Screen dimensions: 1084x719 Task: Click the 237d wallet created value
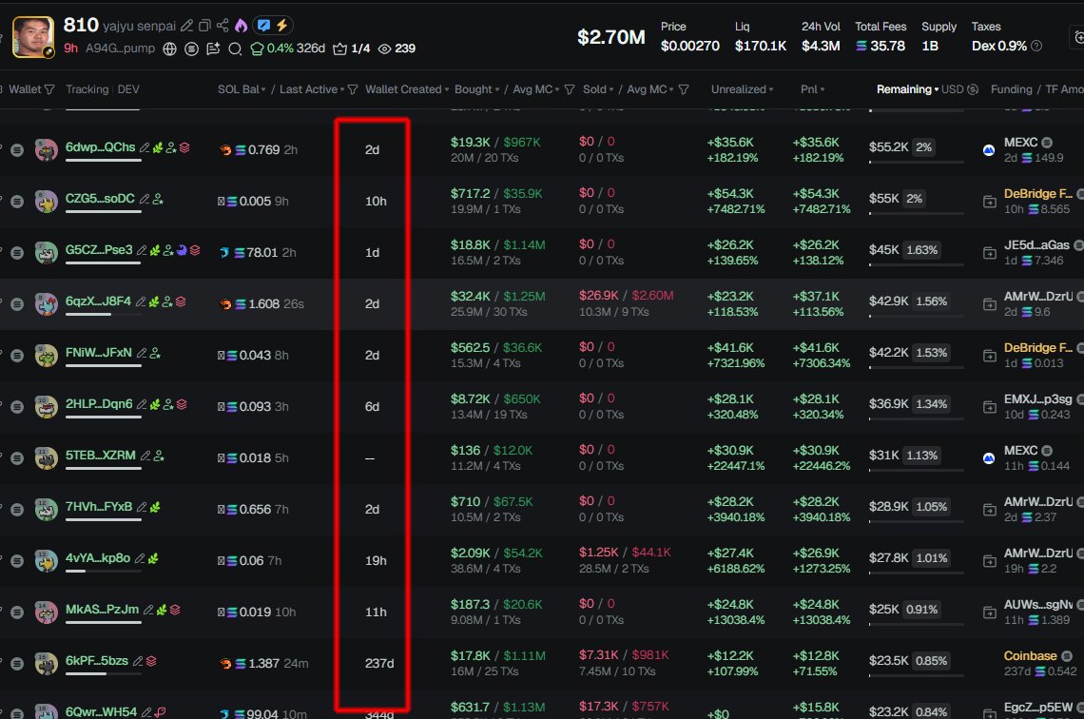[379, 663]
